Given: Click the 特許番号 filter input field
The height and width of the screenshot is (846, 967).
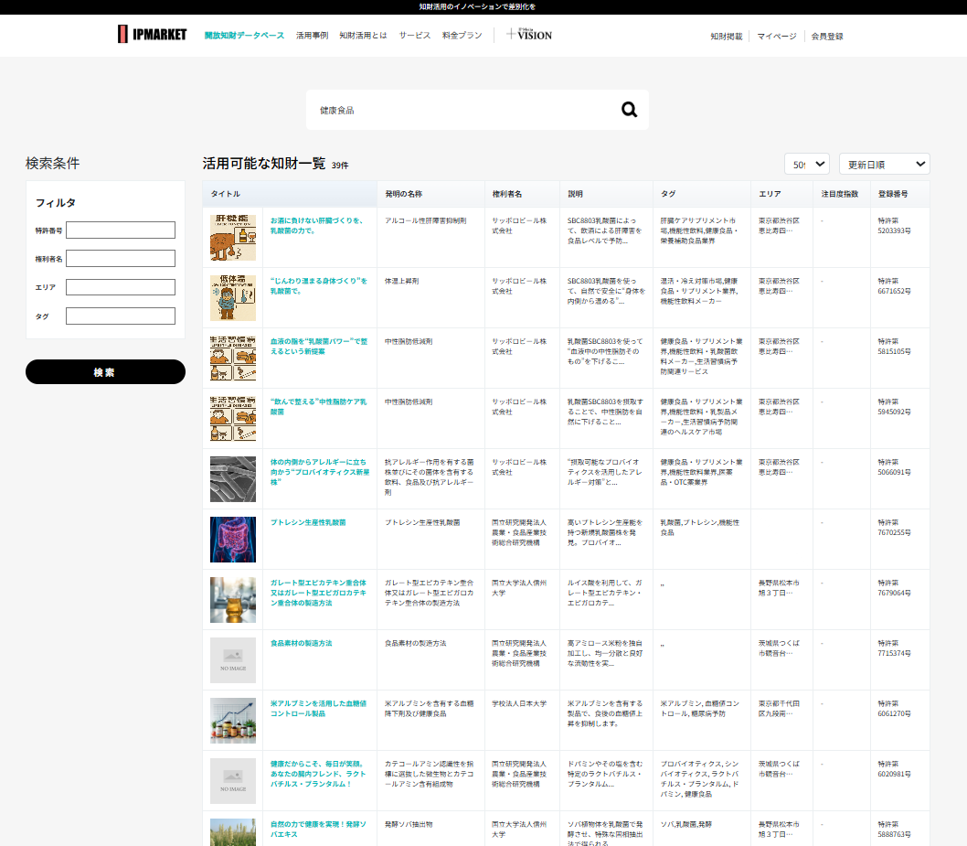Looking at the screenshot, I should [x=121, y=230].
